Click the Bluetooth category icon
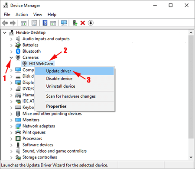The width and height of the screenshot is (195, 169). click(x=18, y=51)
